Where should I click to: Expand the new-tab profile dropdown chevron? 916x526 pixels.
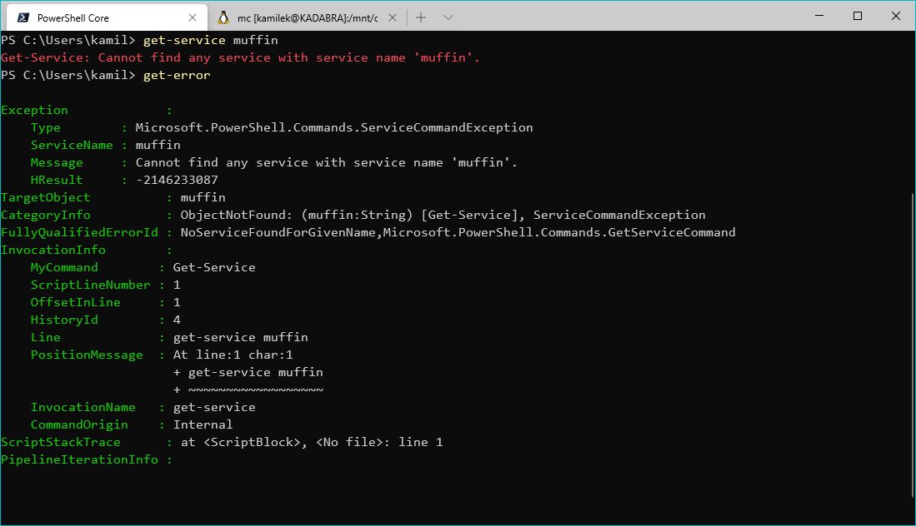[448, 17]
